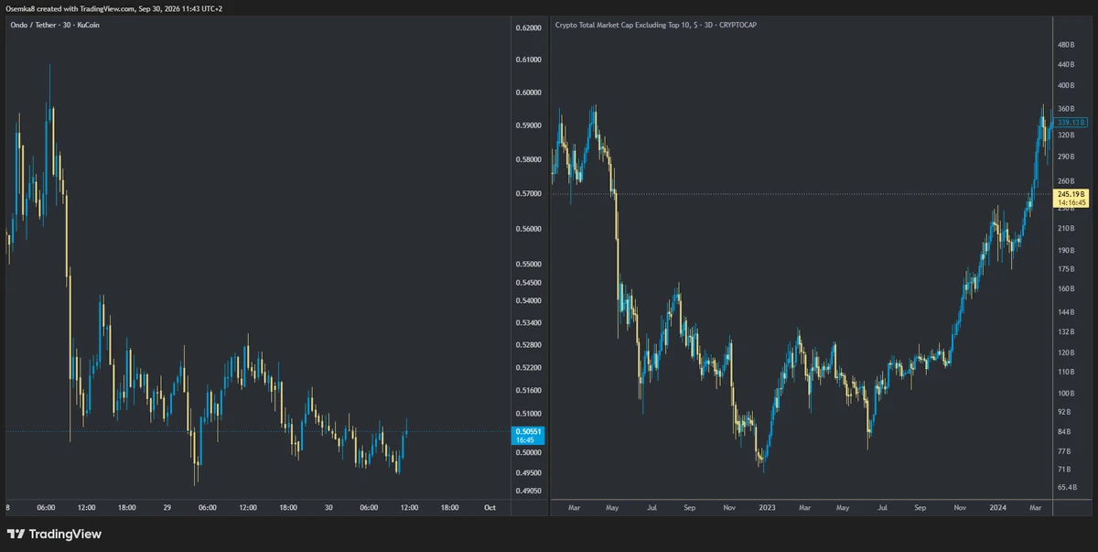1098x552 pixels.
Task: Click the 175 B market cap axis label
Action: click(1065, 269)
